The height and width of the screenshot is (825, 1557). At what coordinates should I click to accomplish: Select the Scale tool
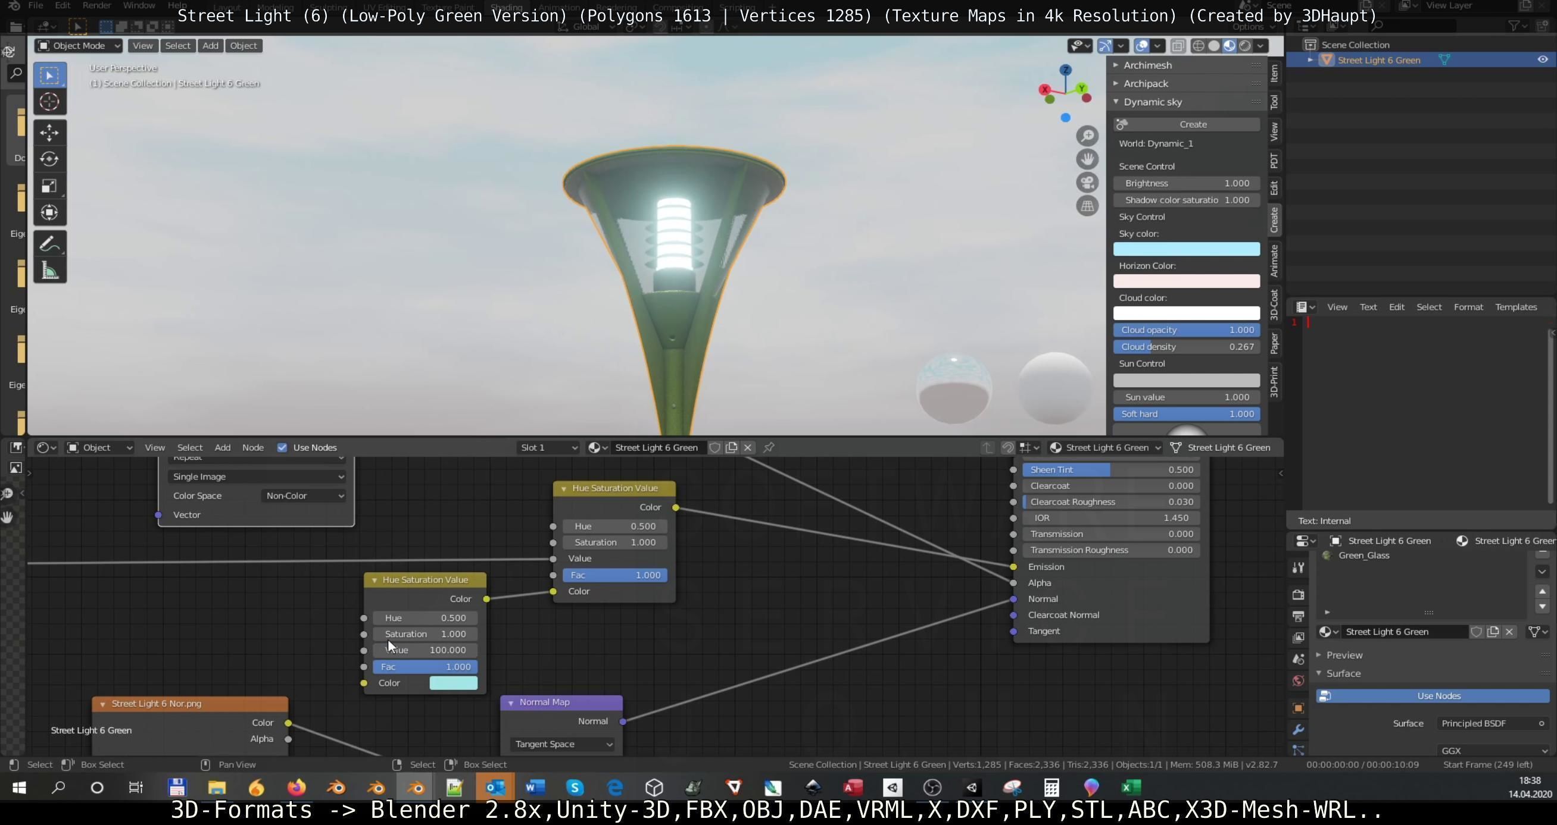click(x=49, y=186)
